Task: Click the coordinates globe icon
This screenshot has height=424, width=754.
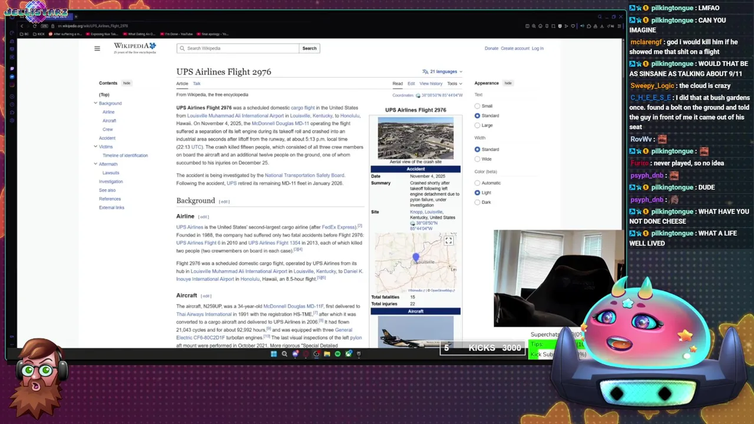Action: [x=418, y=95]
